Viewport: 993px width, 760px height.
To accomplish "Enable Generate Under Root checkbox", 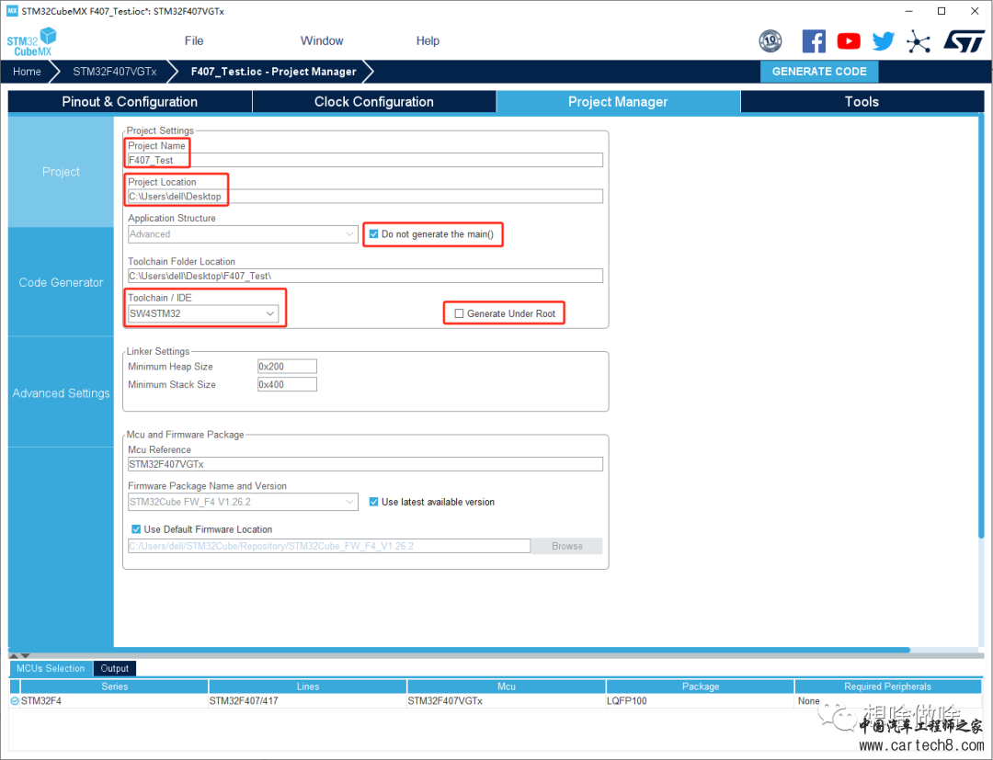I will tap(459, 313).
